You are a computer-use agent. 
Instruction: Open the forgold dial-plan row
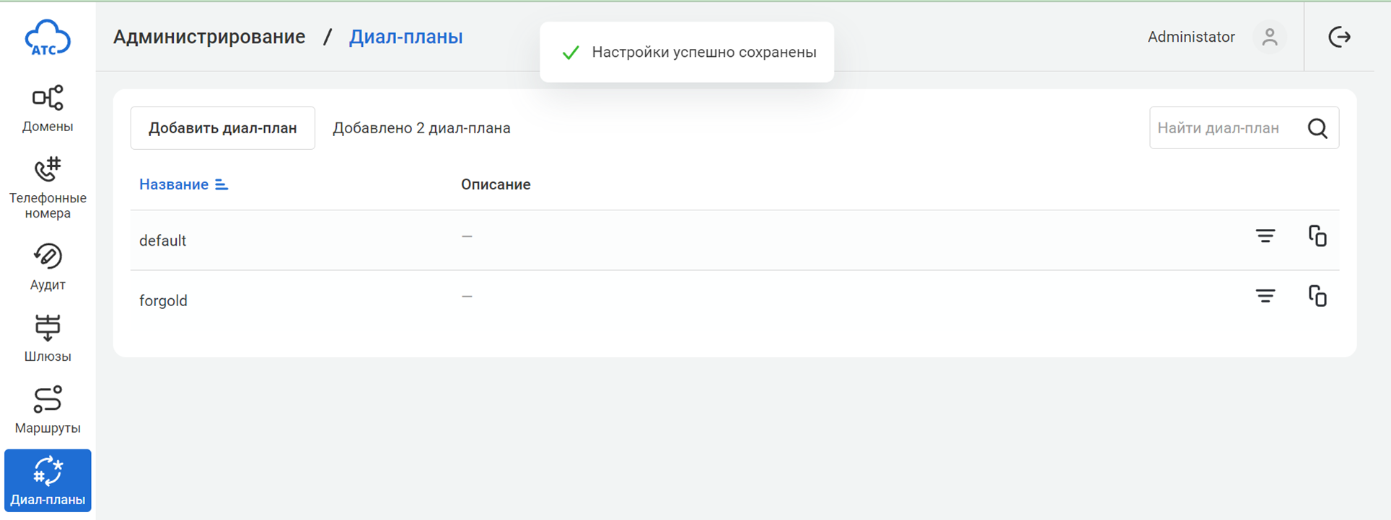coord(163,300)
